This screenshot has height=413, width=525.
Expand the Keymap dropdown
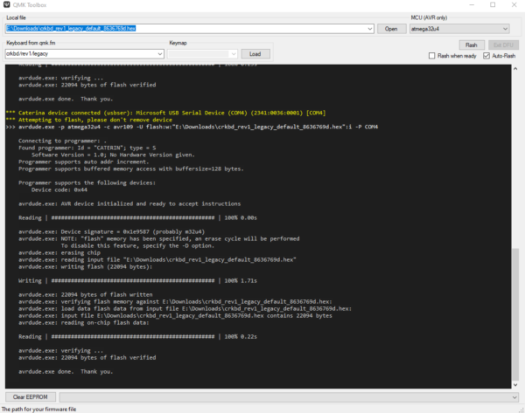tap(235, 53)
